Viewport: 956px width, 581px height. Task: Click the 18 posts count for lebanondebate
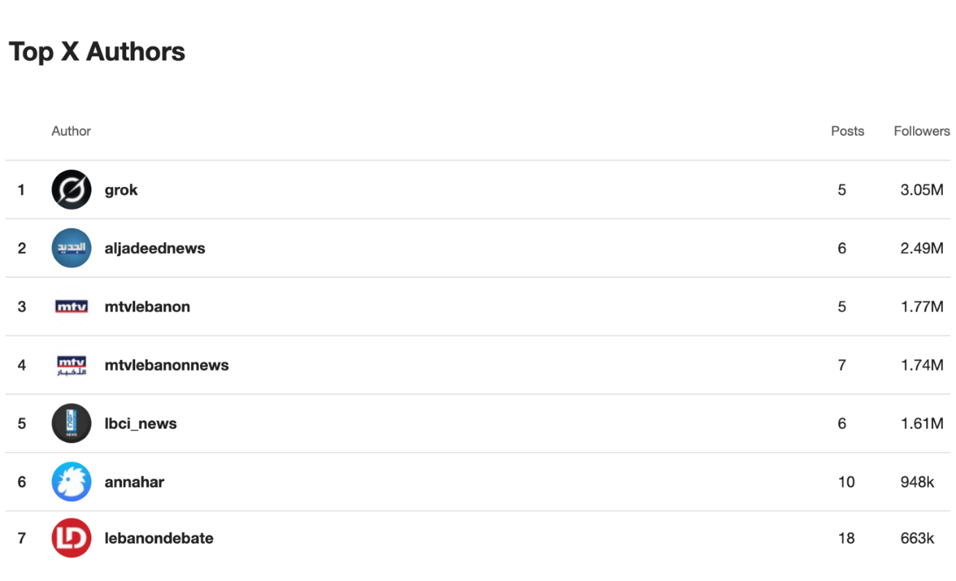847,538
